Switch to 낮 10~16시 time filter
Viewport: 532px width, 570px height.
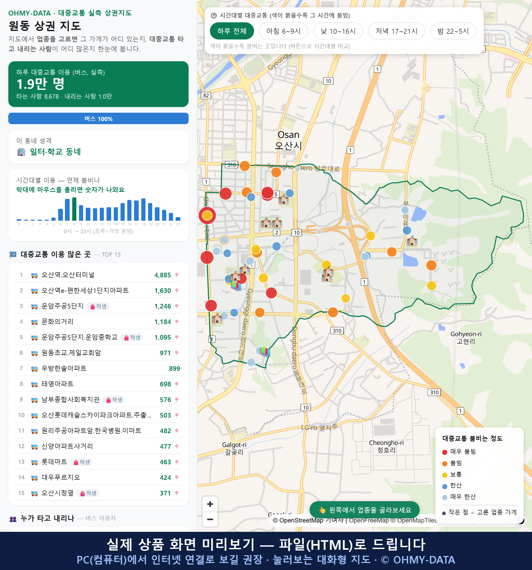[x=338, y=31]
